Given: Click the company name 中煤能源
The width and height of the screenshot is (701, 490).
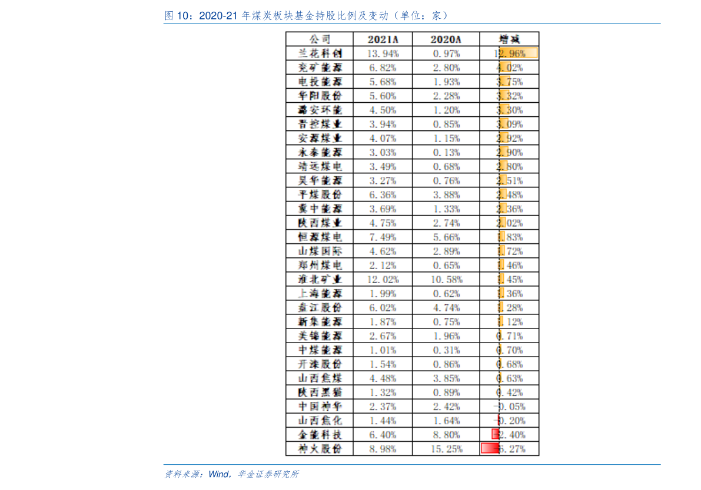Looking at the screenshot, I should (320, 350).
